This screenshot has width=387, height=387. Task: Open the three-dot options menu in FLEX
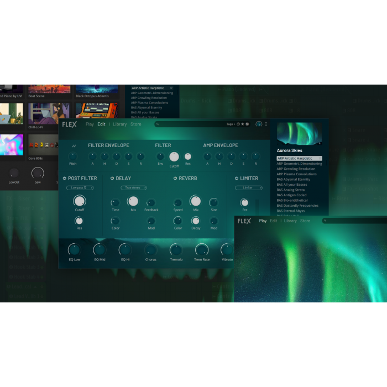pos(266,124)
